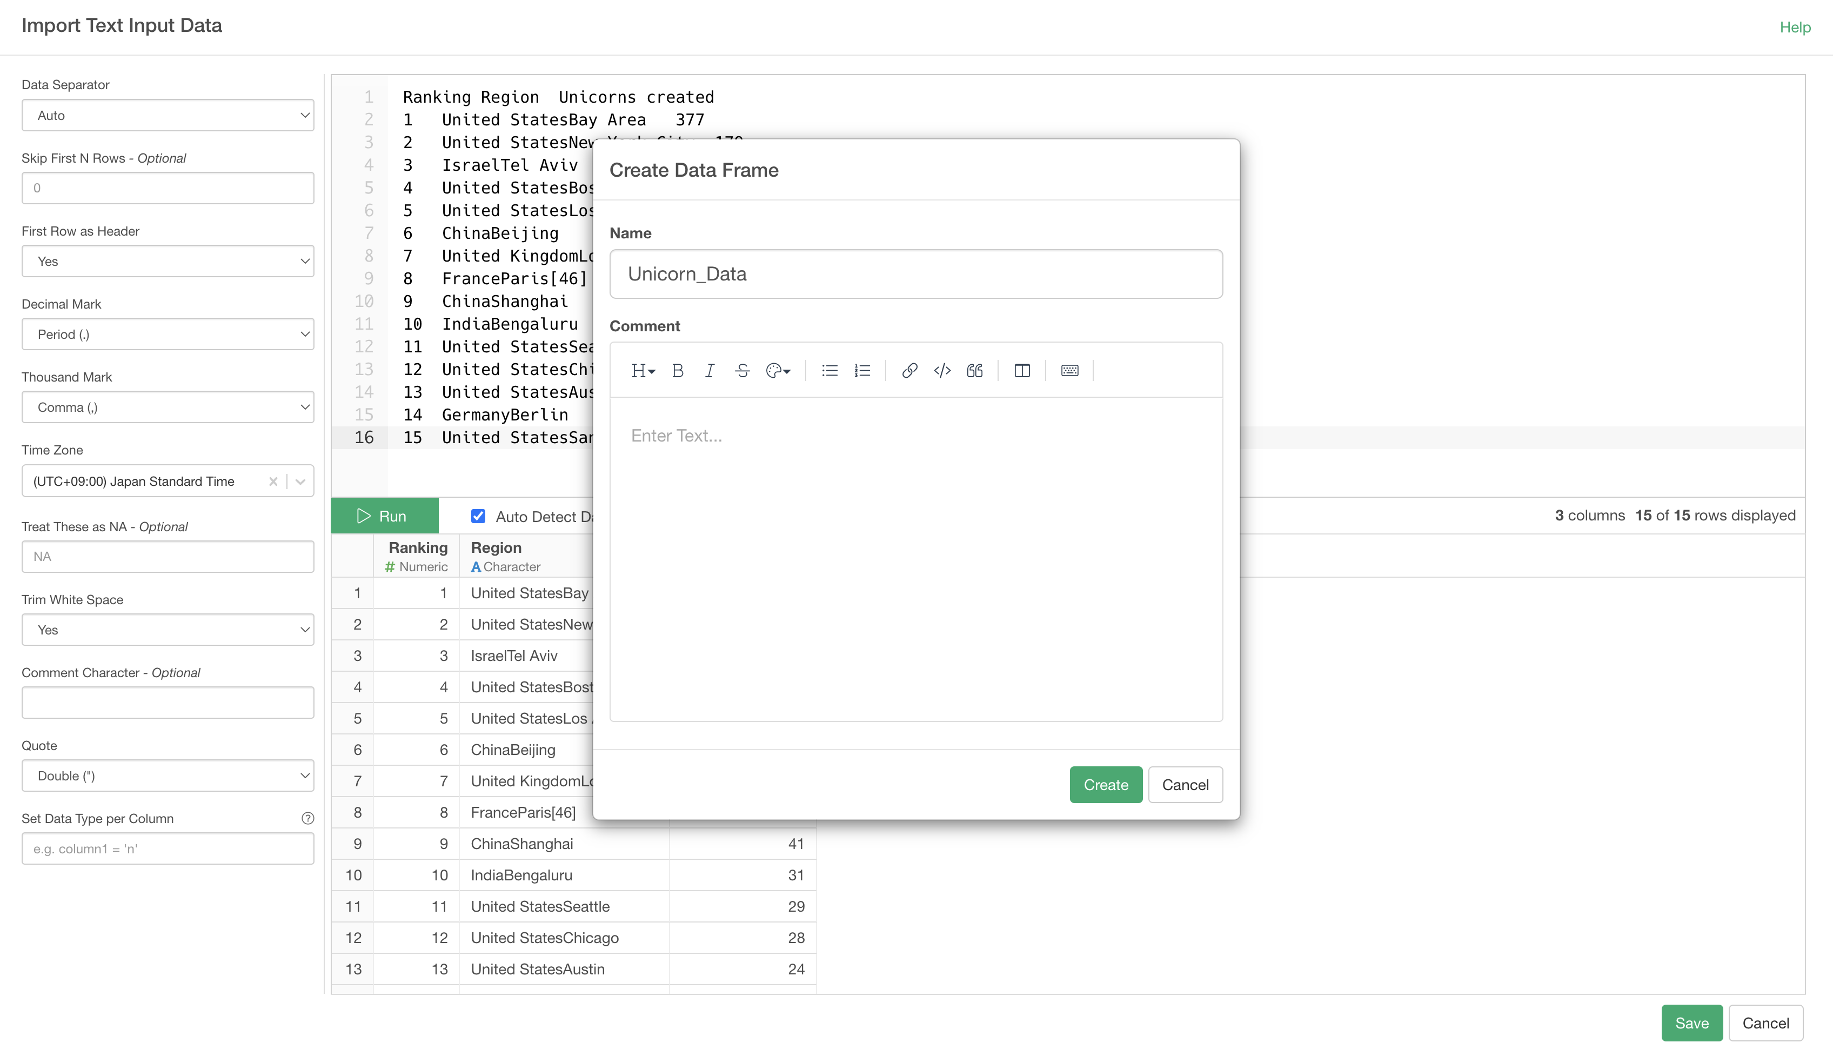Click the data frame Name input field
The image size is (1833, 1056).
[x=916, y=274]
